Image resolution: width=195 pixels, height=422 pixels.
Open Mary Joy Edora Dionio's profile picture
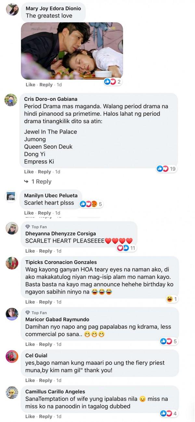pos(12,9)
